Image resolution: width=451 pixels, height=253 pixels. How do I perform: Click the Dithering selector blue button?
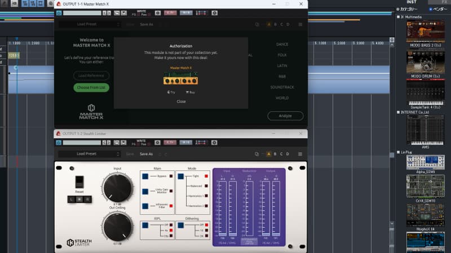[180, 225]
